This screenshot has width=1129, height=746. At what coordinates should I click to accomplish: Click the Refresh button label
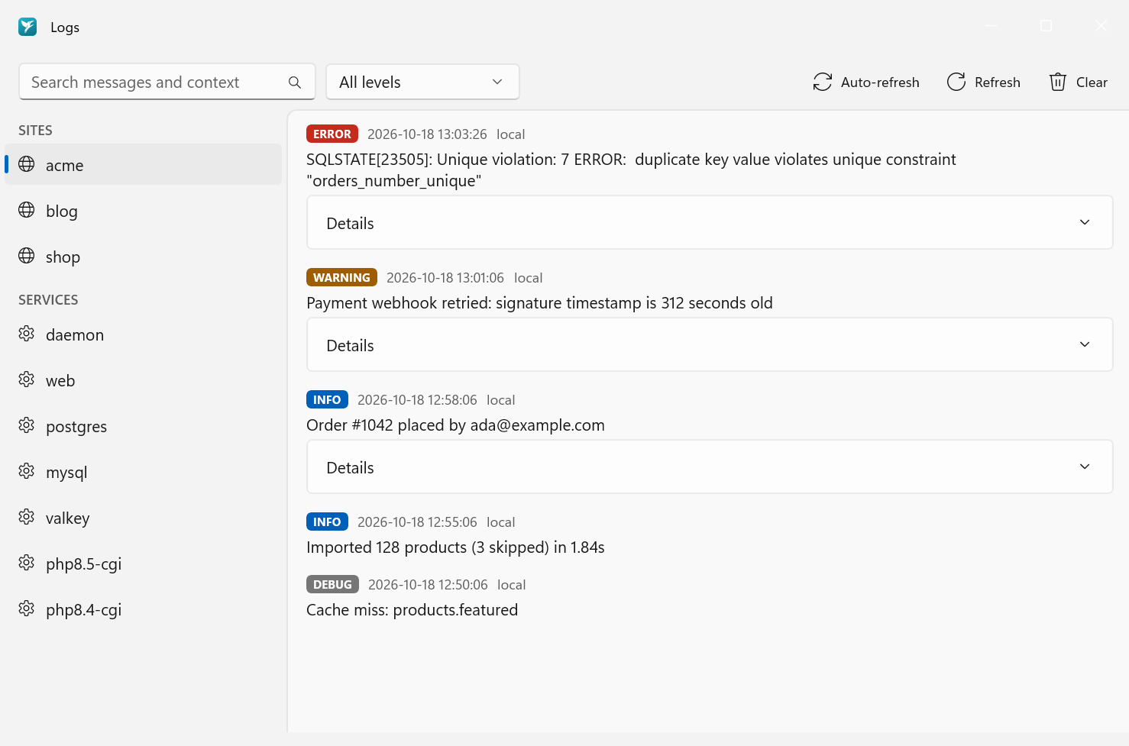tap(997, 82)
